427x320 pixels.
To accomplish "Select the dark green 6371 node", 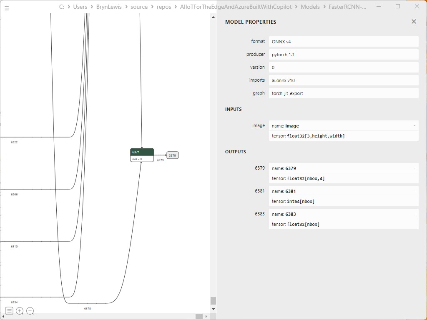I will (x=142, y=152).
